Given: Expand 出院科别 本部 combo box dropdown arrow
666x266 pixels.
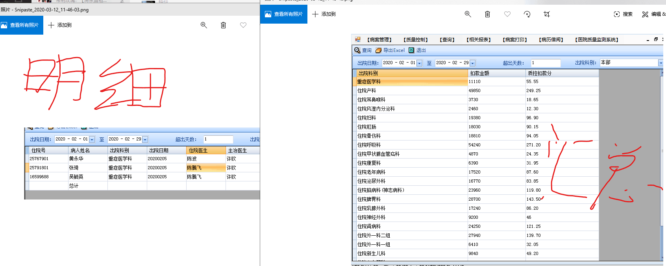Looking at the screenshot, I should click(661, 63).
